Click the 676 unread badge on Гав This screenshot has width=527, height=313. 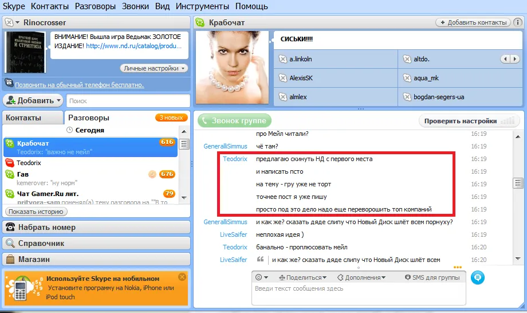(167, 174)
